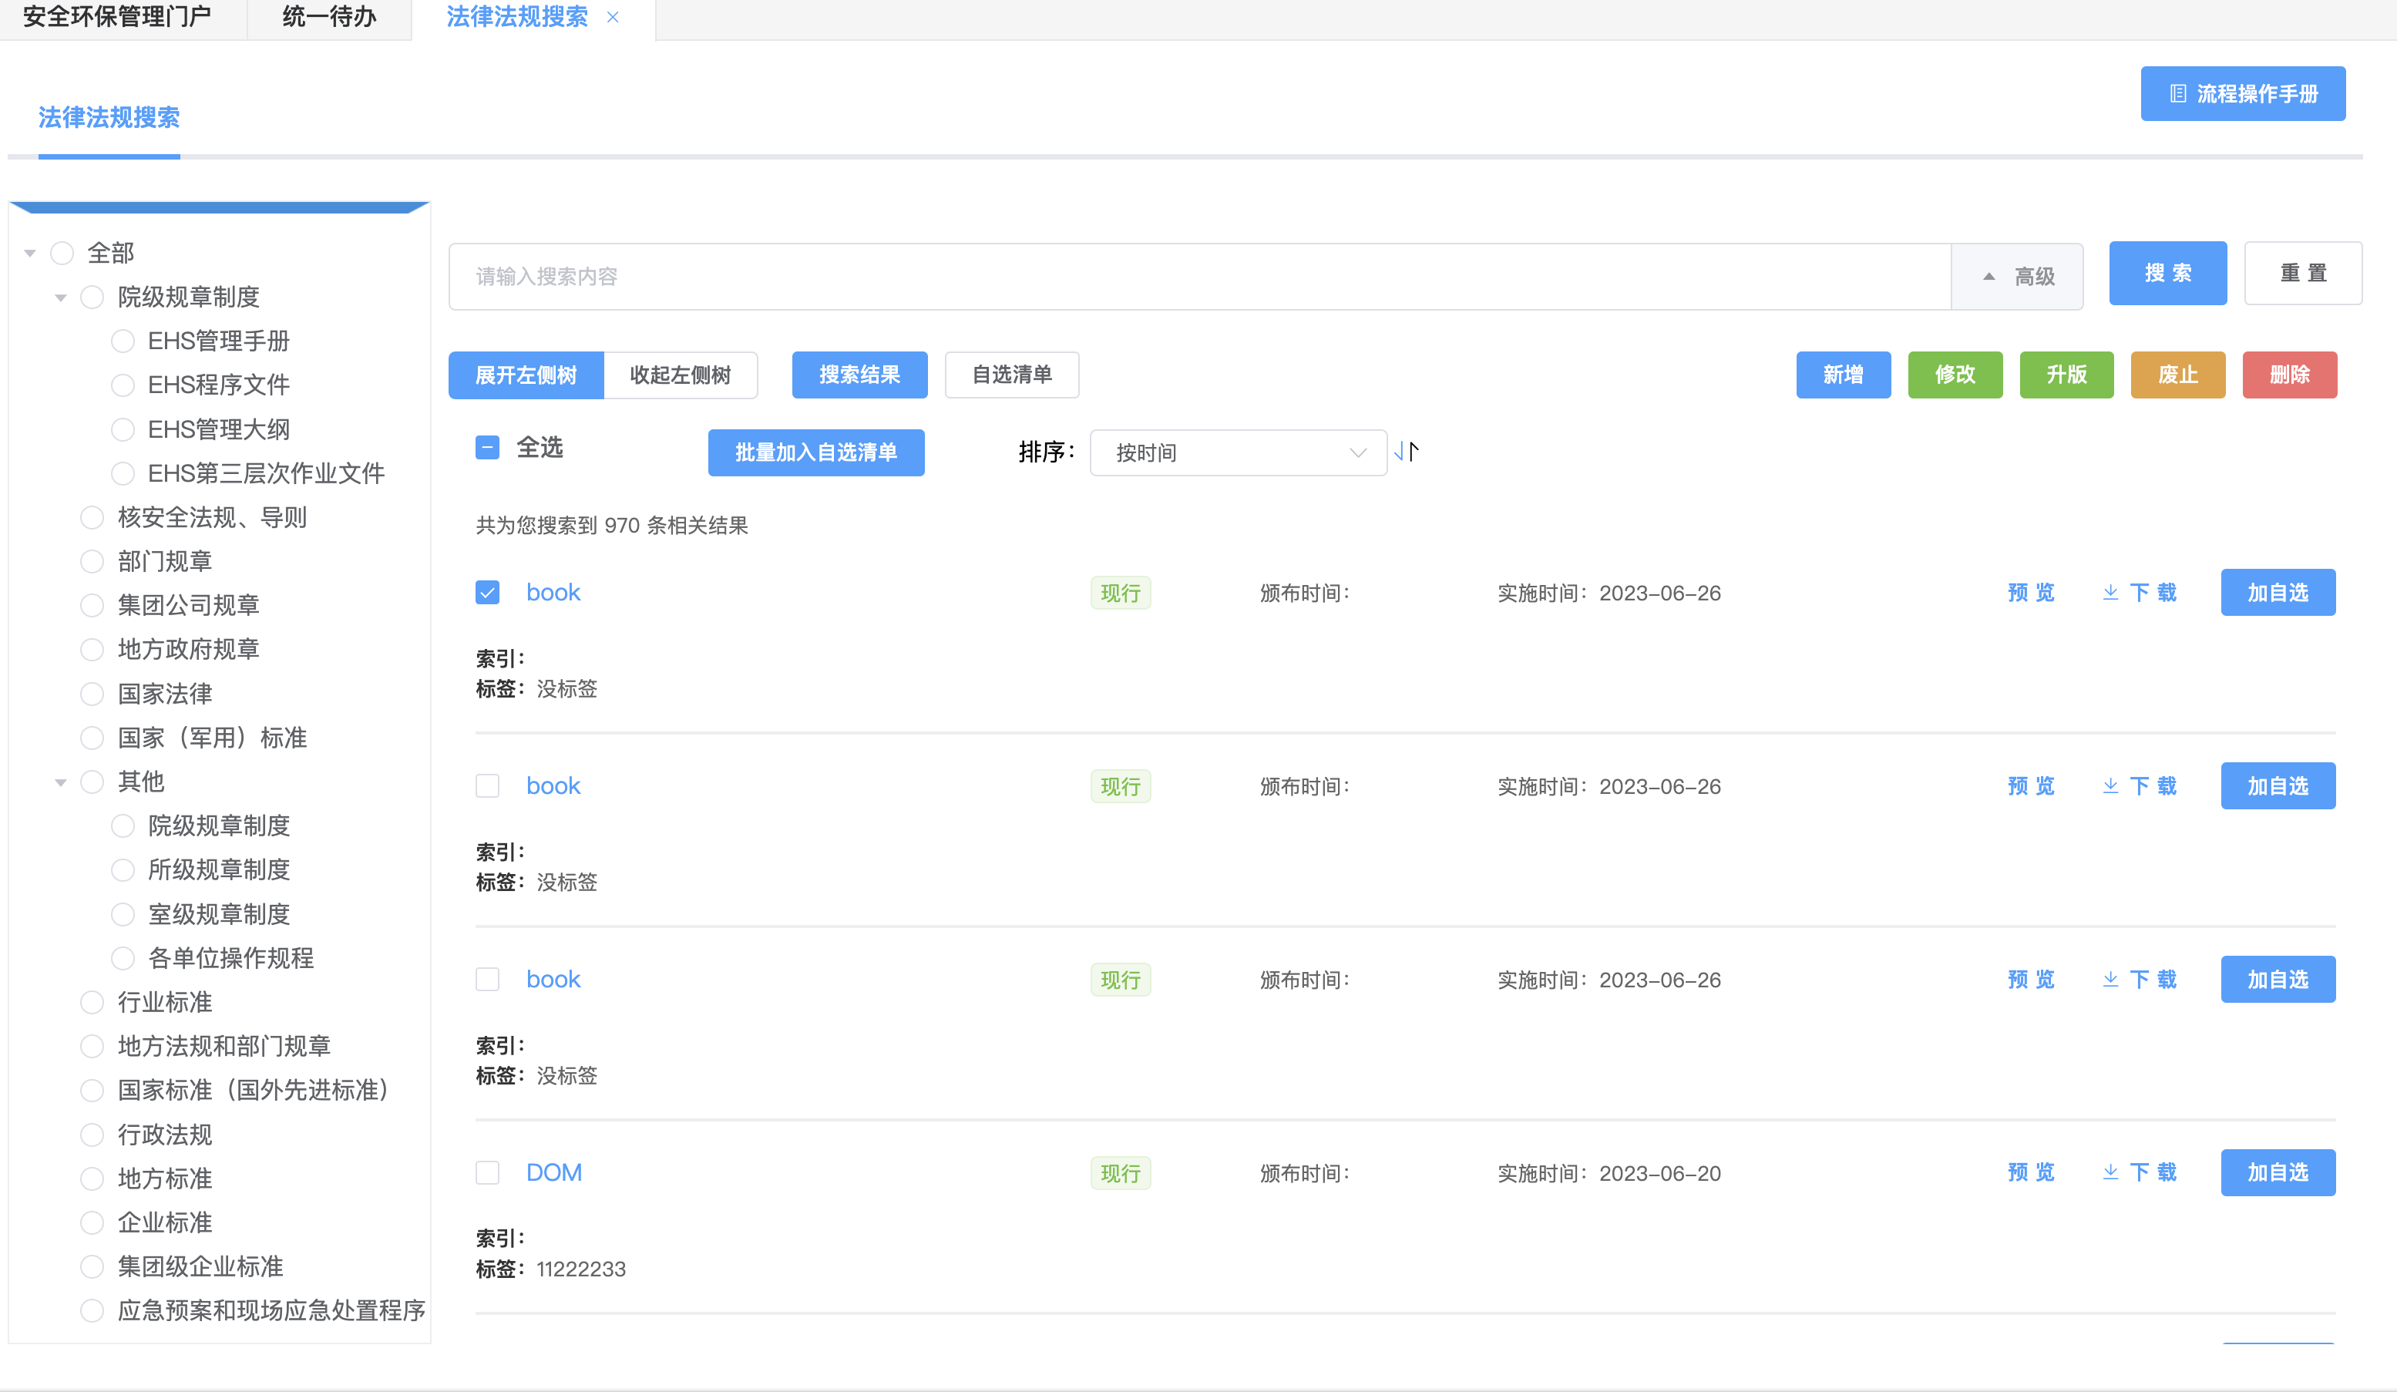The image size is (2397, 1392).
Task: Select the EHS程序文件 radio button
Action: pos(123,385)
